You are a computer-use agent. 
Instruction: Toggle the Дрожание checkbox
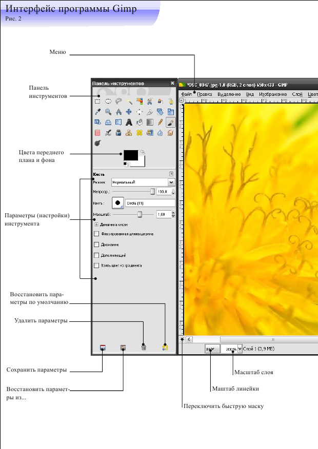point(96,244)
